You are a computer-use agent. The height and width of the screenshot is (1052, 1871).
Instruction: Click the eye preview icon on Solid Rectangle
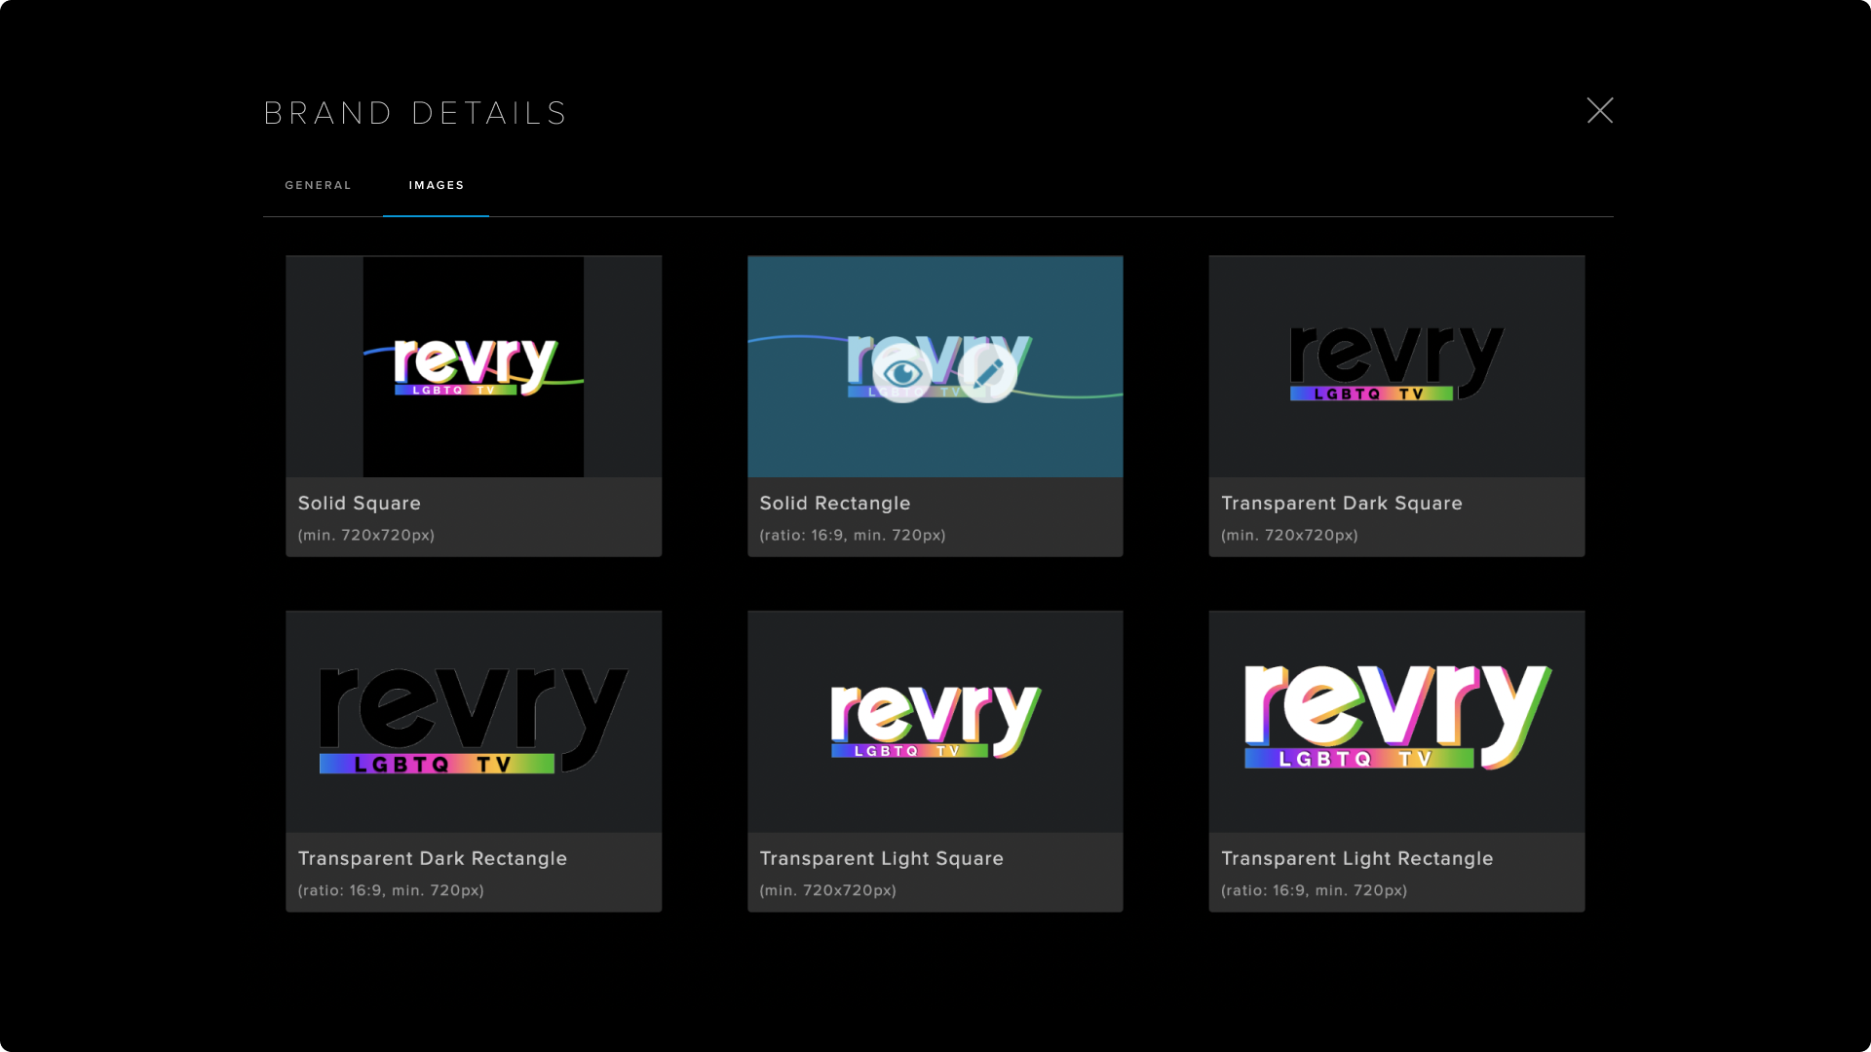point(902,373)
